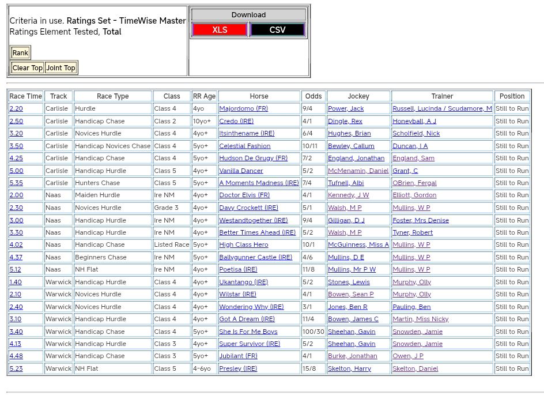Open horse link High Class Hero

click(x=243, y=245)
